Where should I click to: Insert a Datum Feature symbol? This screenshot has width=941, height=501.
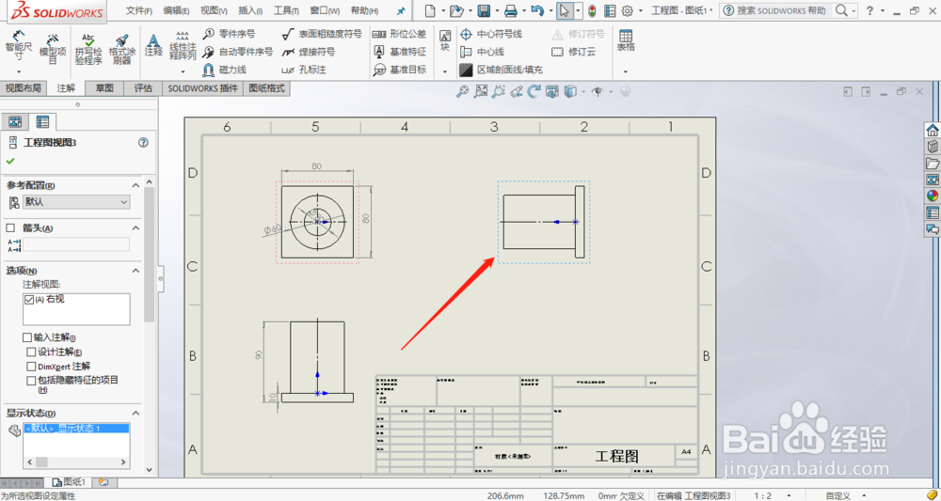coord(399,52)
